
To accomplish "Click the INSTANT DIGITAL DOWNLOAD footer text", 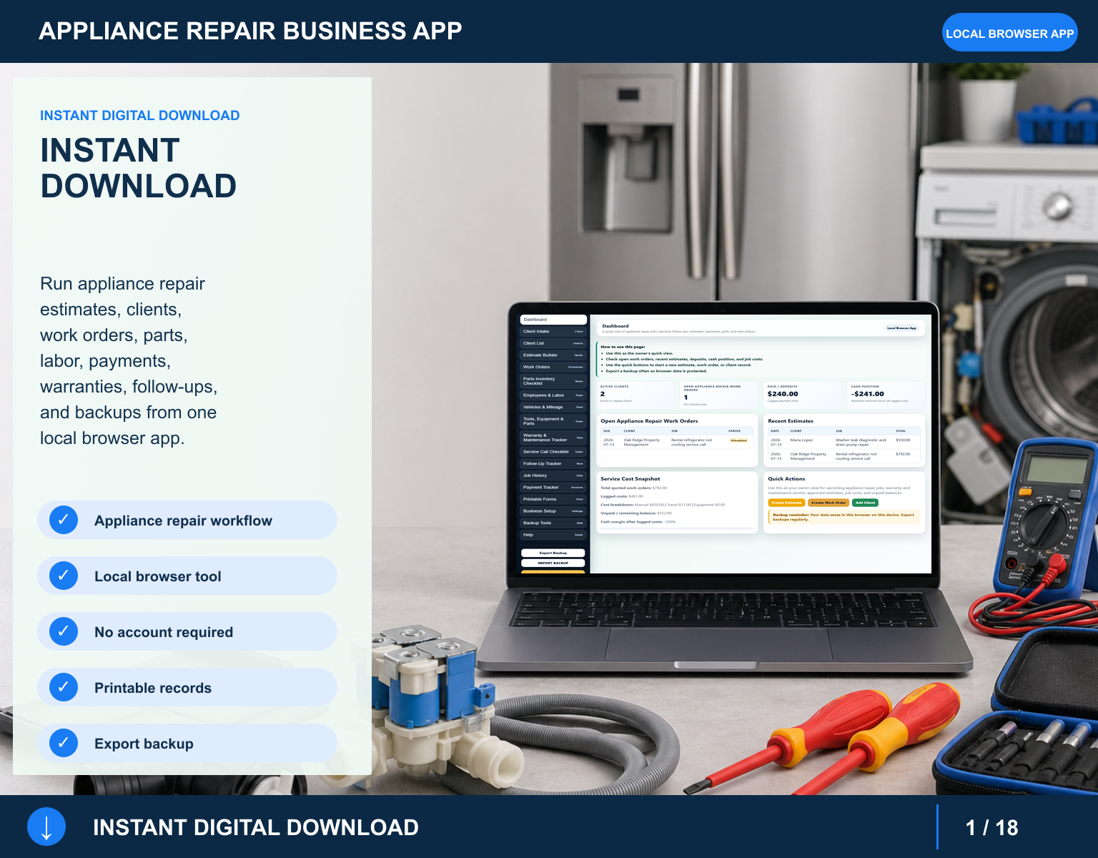I will click(255, 827).
